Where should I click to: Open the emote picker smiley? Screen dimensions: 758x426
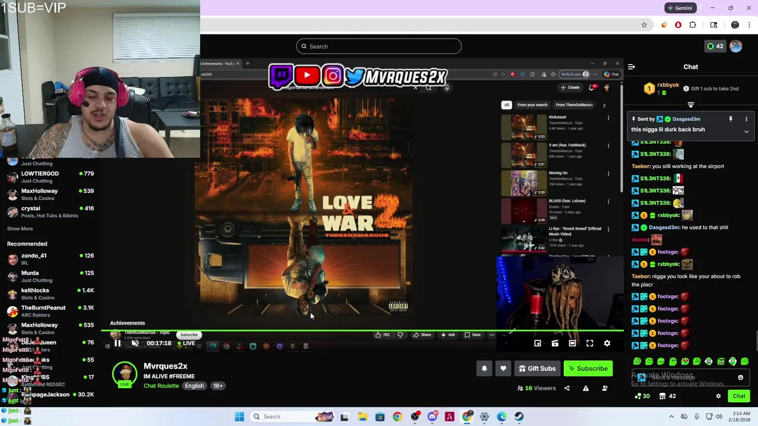tap(740, 377)
